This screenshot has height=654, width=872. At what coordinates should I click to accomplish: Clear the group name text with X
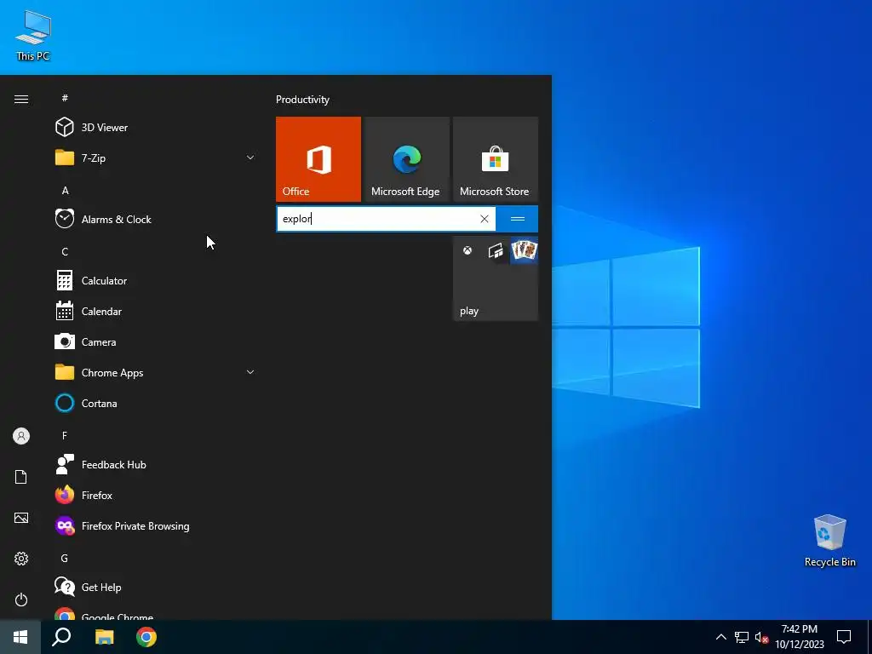click(485, 219)
